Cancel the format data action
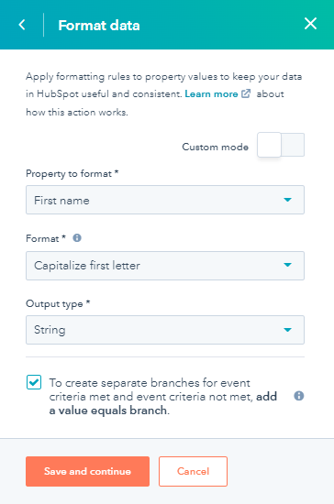Viewport: 334px width, 504px height. (193, 471)
